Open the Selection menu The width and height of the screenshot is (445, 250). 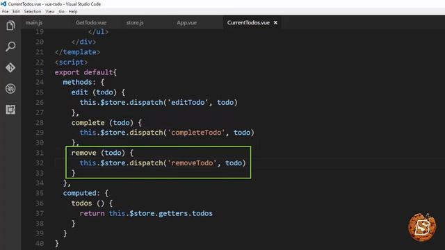point(33,12)
